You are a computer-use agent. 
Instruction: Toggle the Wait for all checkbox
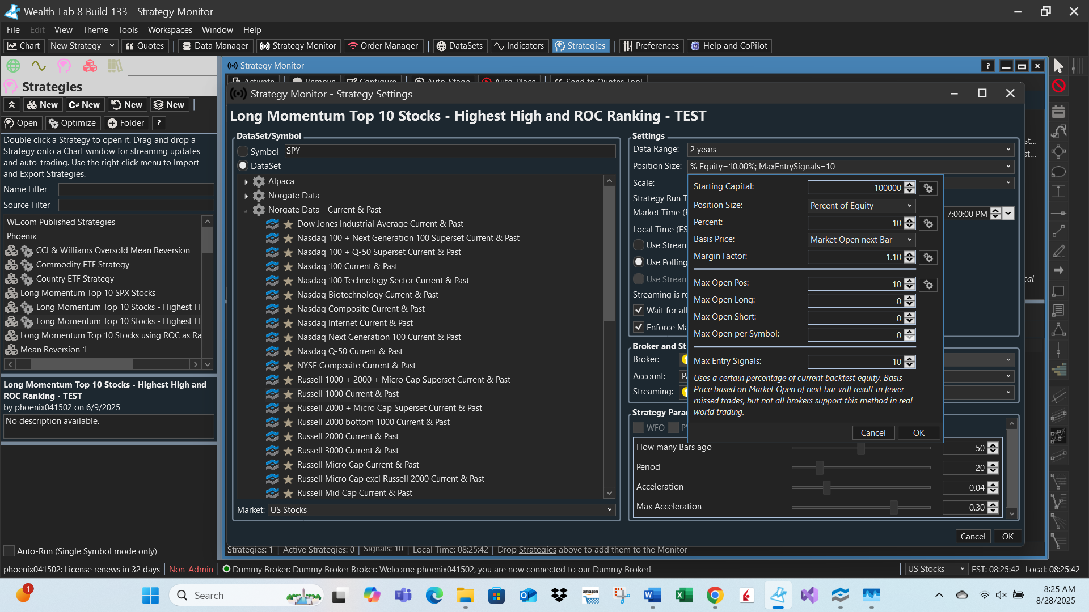click(x=639, y=310)
